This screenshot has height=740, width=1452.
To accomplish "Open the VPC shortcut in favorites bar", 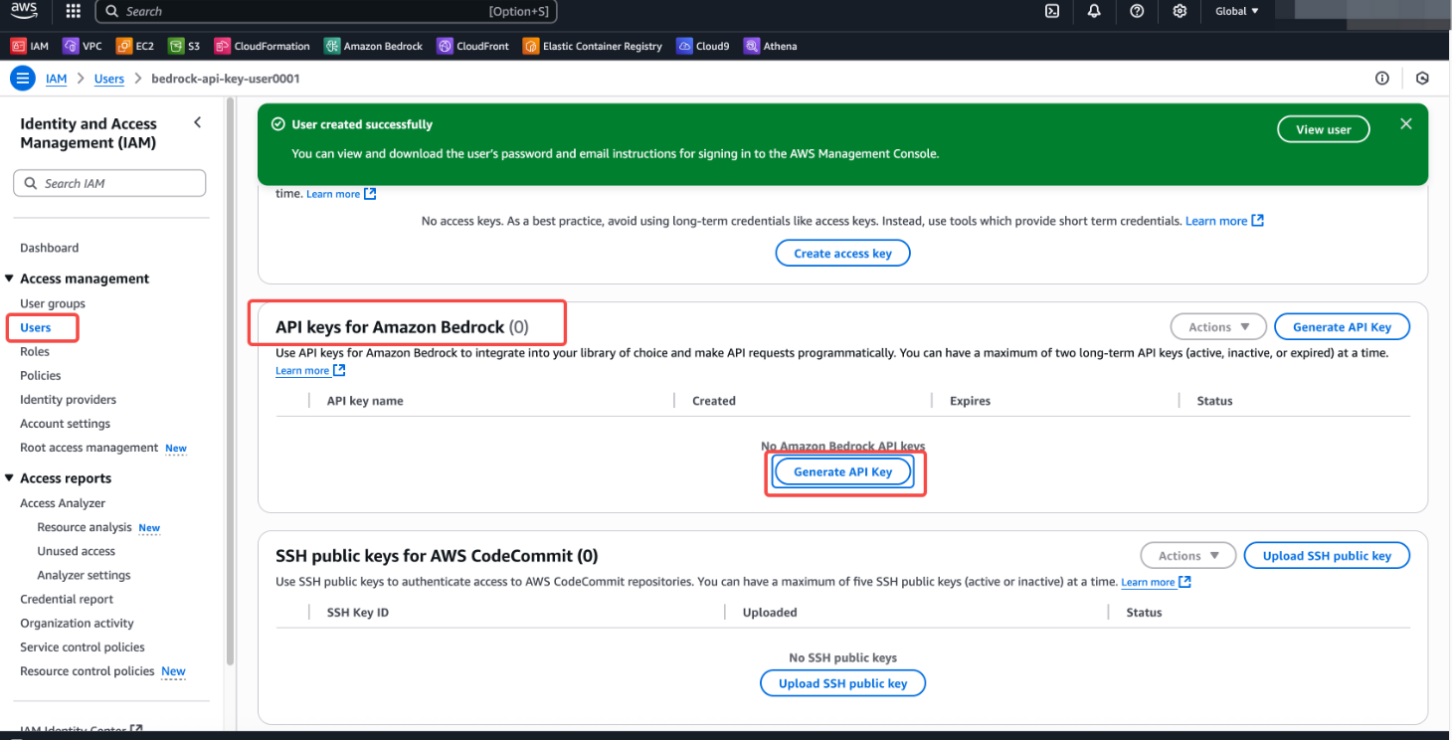I will pos(83,46).
